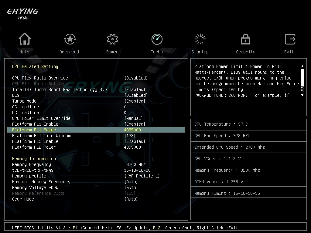Image resolution: width=311 pixels, height=233 pixels.
Task: Switch to the Advanced tab label
Action: coord(69,52)
